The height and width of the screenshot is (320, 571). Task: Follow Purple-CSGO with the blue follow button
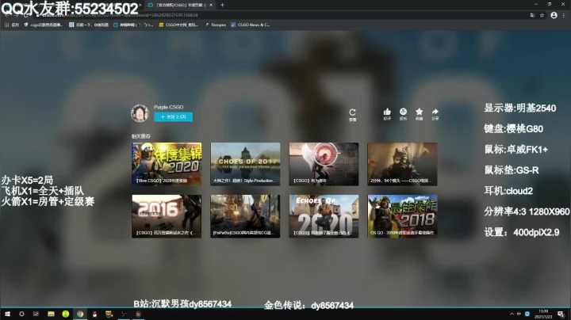174,116
